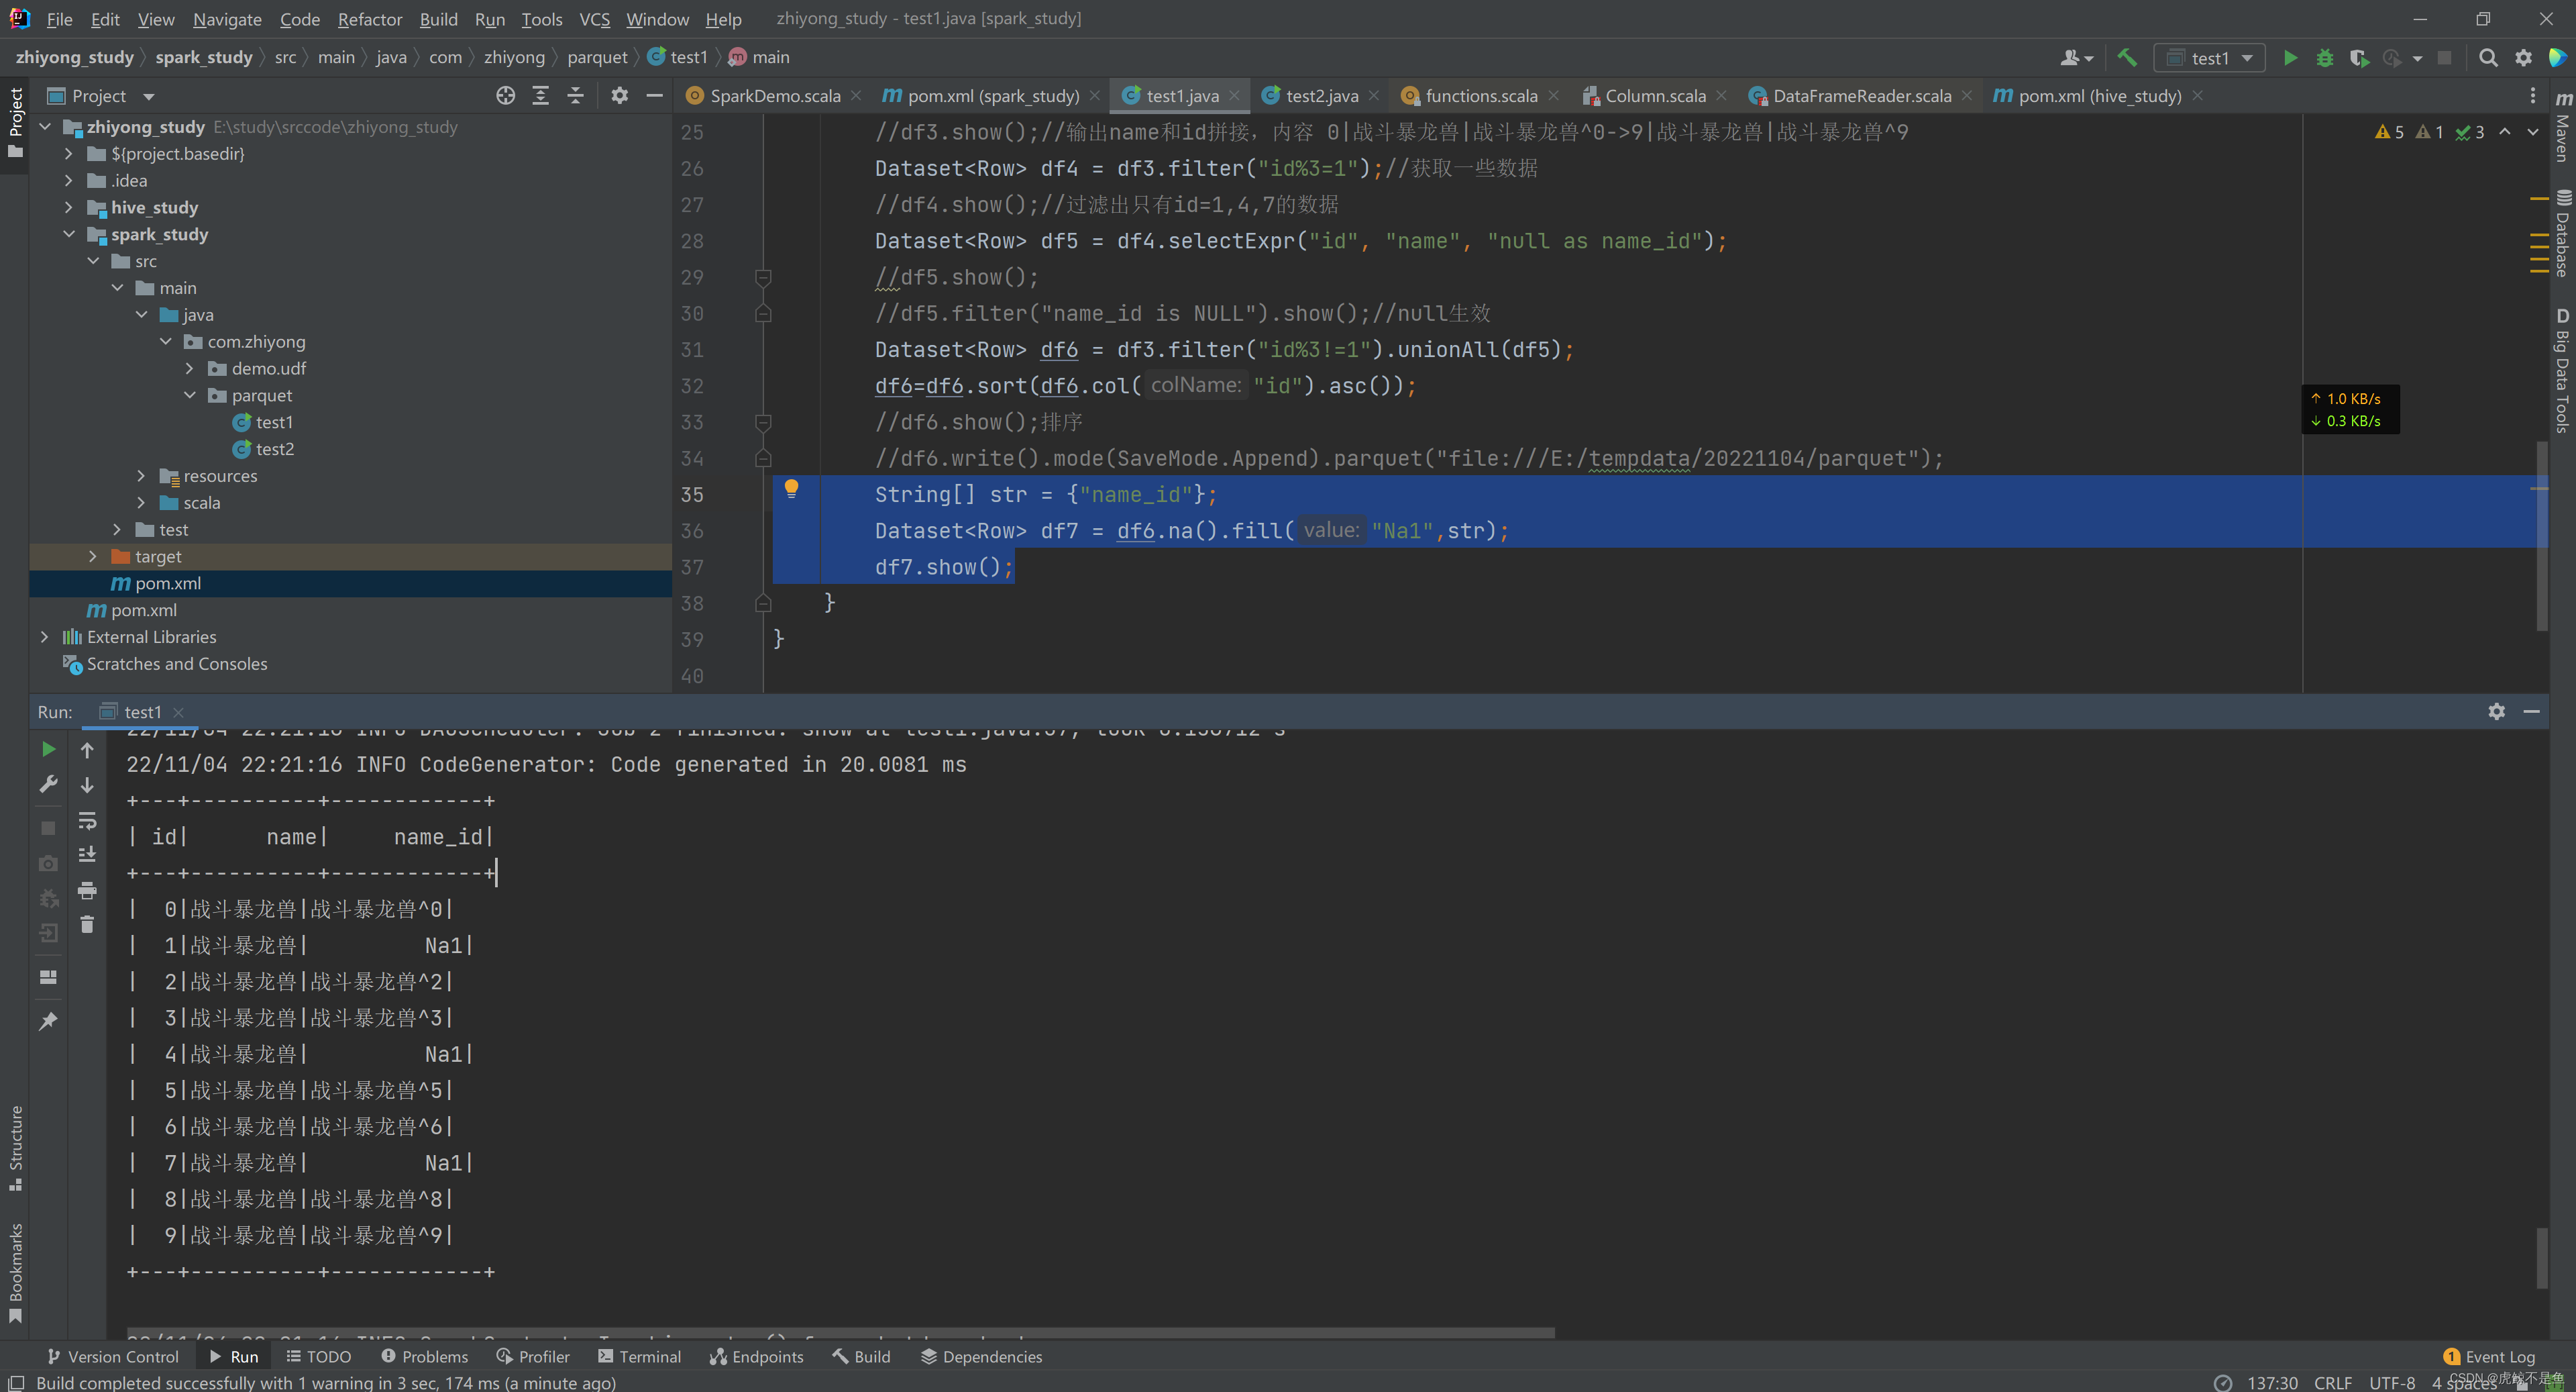This screenshot has height=1392, width=2576.
Task: Click the light bulb intention on line 35
Action: point(791,489)
